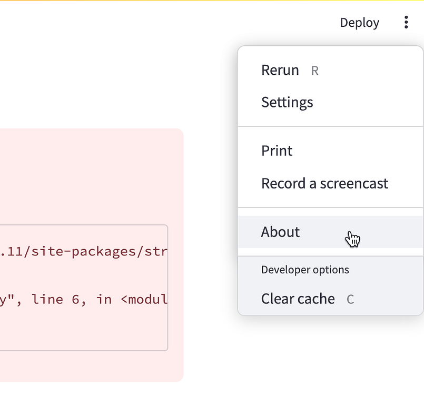Screen dimensions: 424x395
Task: Select Rerun from the menu
Action: pos(330,70)
